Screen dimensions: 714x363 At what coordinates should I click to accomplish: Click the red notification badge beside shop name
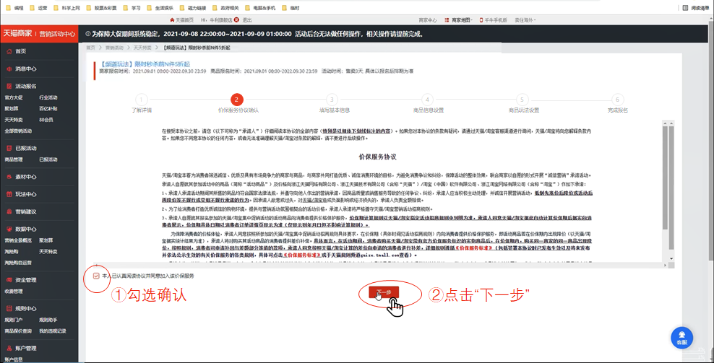236,20
